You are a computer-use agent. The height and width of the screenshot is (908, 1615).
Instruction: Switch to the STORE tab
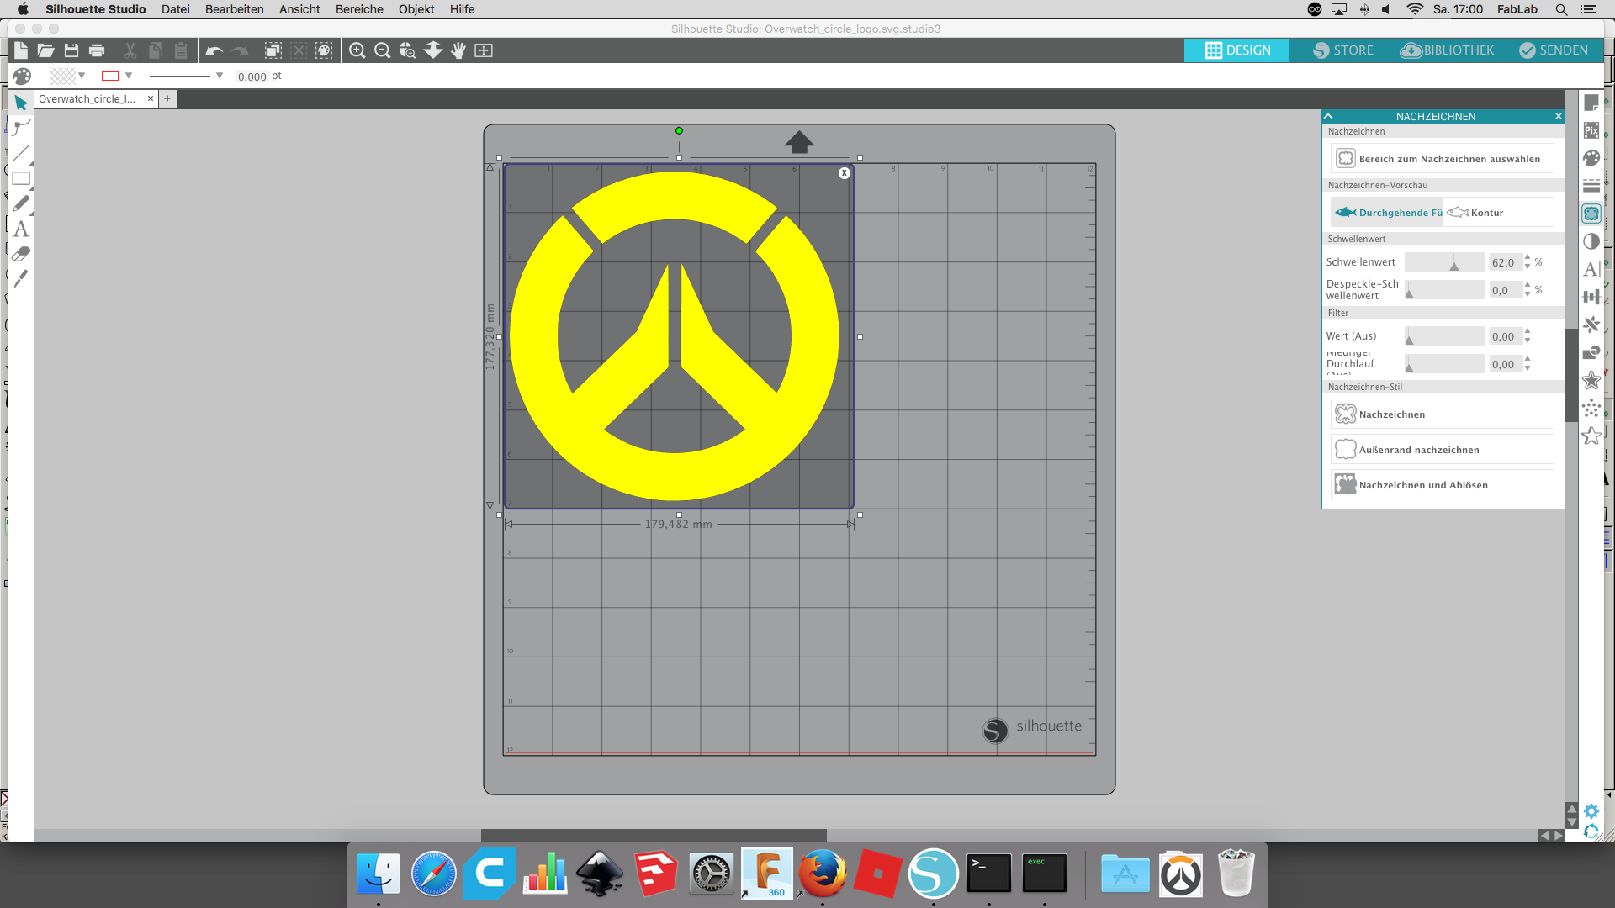click(1343, 50)
